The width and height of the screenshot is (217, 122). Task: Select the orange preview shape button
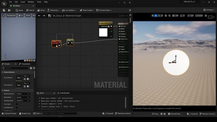point(29,61)
